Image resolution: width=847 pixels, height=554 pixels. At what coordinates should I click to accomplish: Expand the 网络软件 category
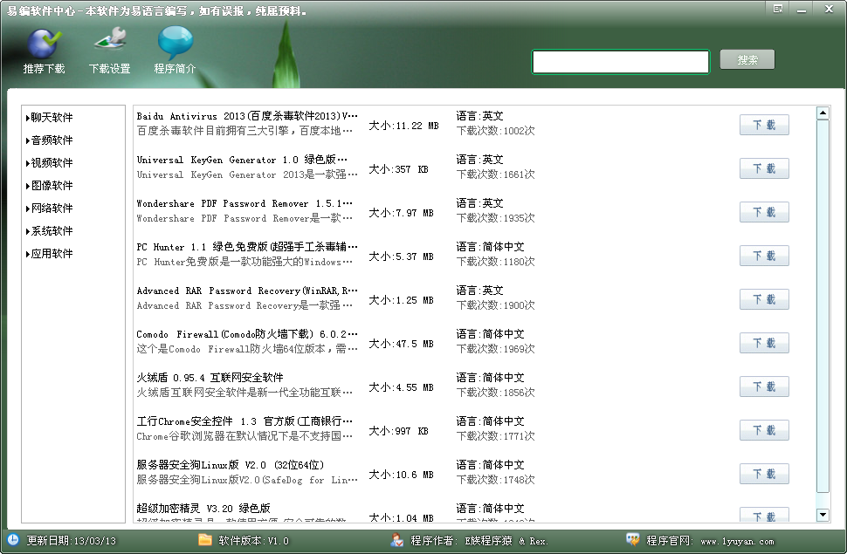pyautogui.click(x=49, y=208)
